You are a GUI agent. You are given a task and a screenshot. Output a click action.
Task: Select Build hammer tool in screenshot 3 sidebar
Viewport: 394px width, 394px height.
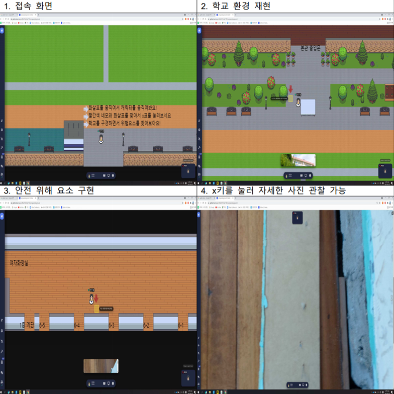click(x=2, y=351)
